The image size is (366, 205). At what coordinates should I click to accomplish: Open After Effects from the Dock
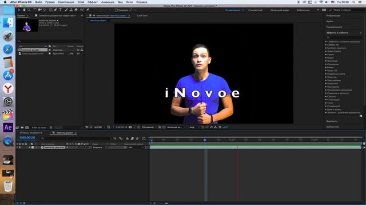tap(8, 128)
